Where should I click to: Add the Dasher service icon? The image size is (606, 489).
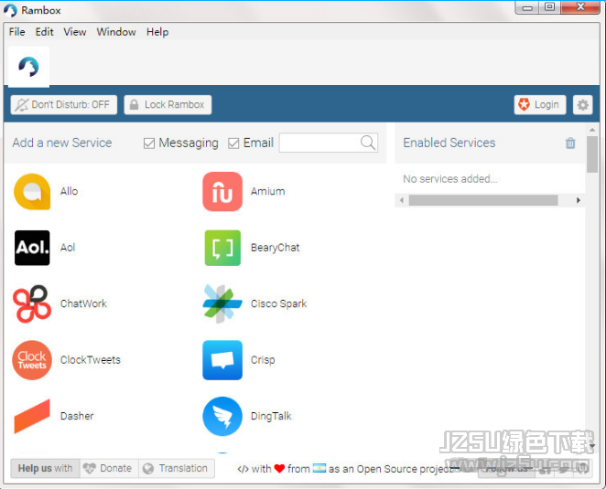tap(32, 417)
